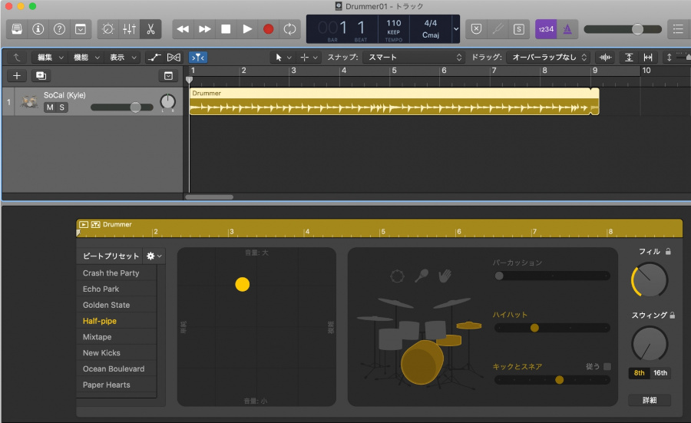The height and width of the screenshot is (423, 691).
Task: Open the 編集 edit menu
Action: 48,58
